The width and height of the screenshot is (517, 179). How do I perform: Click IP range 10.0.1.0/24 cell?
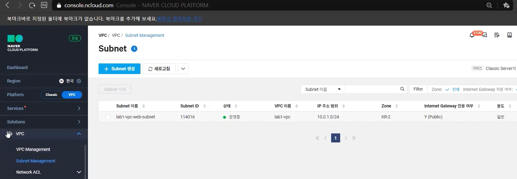[328, 117]
